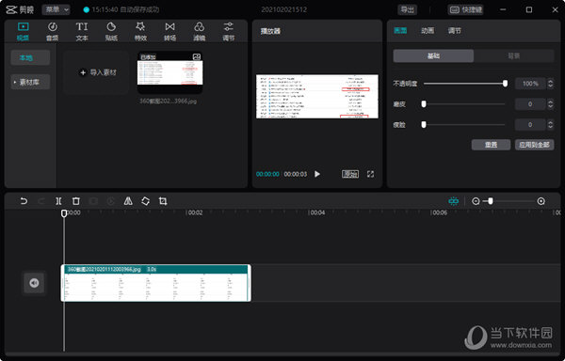The height and width of the screenshot is (361, 565).
Task: Click the timeline zoom slider handle
Action: pos(490,201)
